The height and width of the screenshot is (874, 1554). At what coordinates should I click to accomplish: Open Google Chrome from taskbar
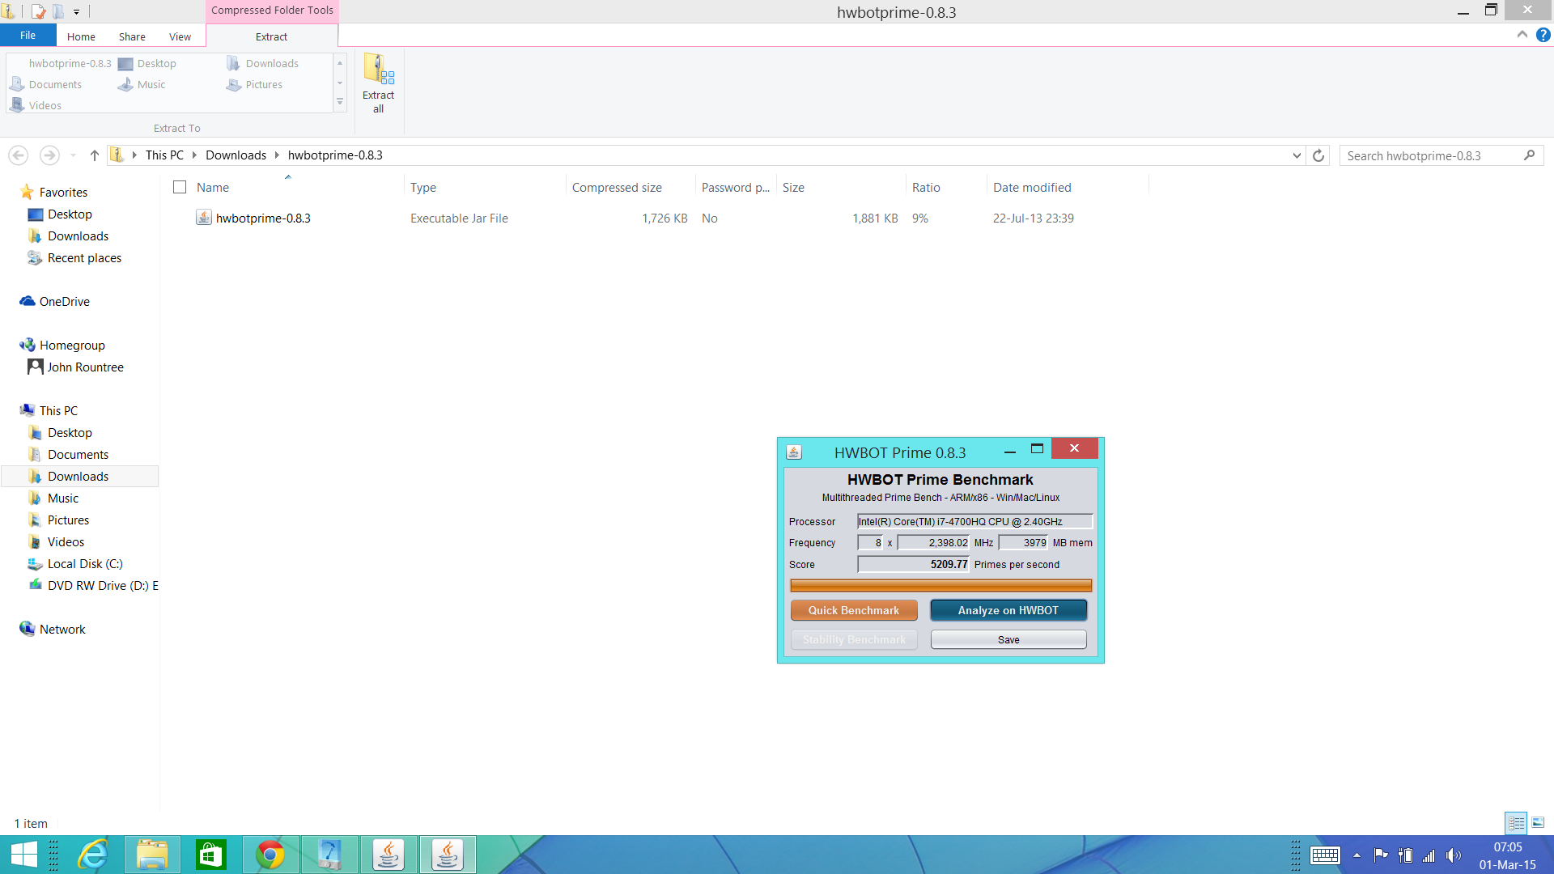pyautogui.click(x=270, y=855)
